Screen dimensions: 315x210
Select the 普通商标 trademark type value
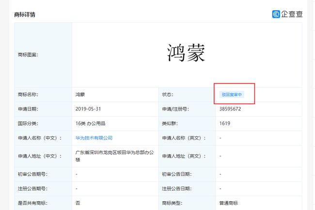coord(228,203)
